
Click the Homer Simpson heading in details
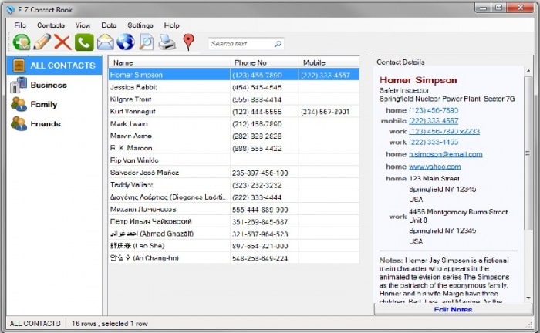point(418,80)
